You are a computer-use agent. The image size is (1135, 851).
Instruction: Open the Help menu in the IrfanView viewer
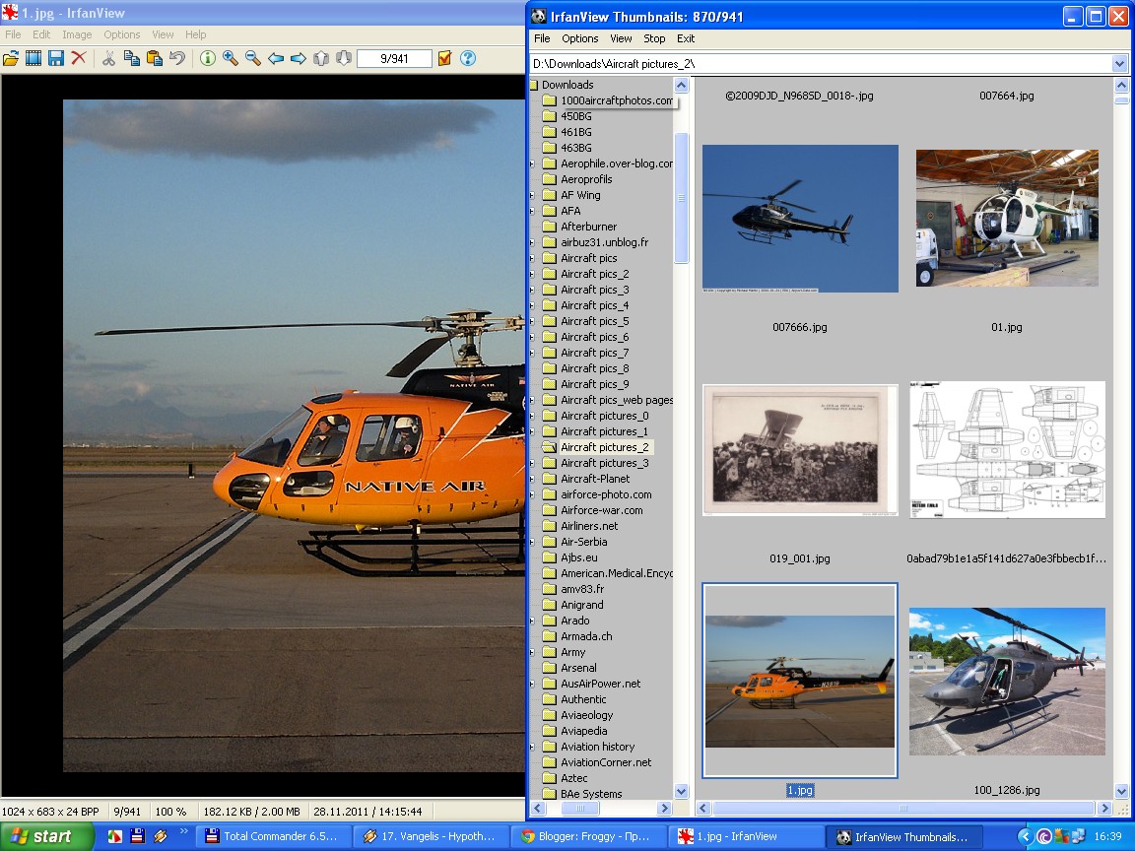pyautogui.click(x=195, y=34)
